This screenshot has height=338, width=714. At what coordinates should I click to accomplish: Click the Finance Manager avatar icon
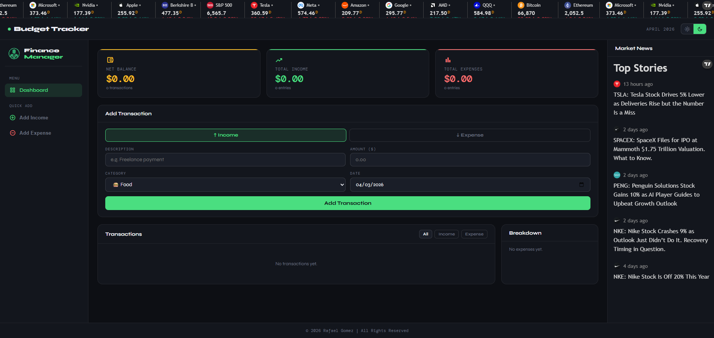14,54
